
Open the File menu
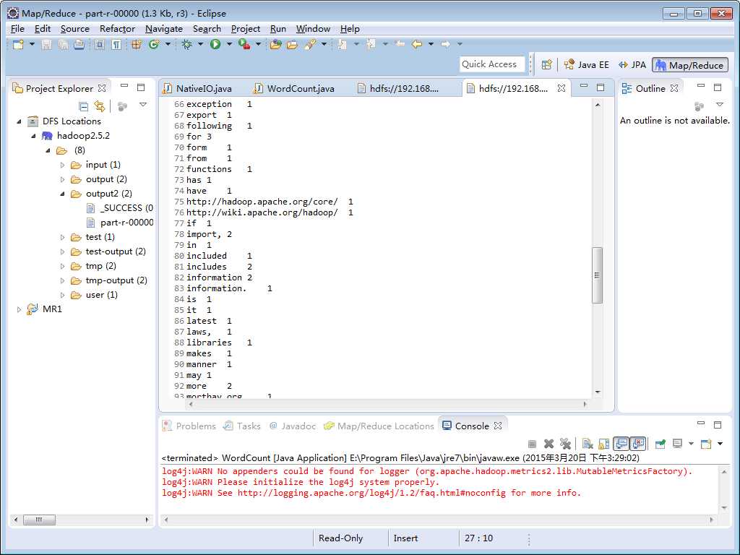click(x=17, y=29)
